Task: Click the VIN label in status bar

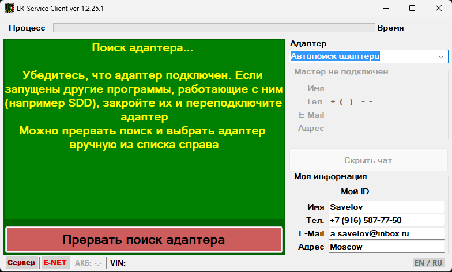Action: (118, 263)
